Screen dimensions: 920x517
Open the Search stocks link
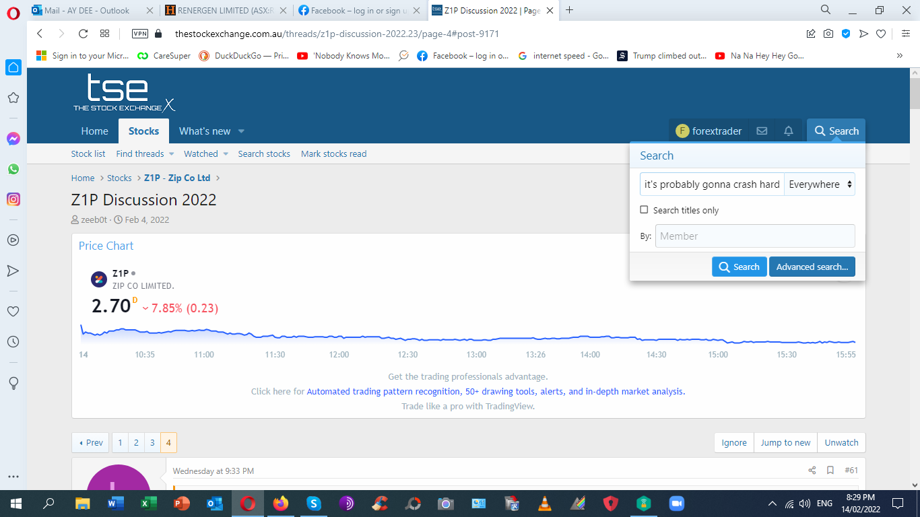pos(264,154)
